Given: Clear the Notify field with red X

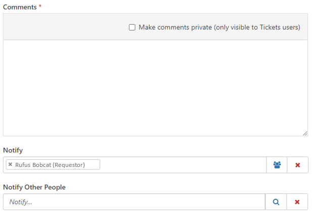Looking at the screenshot, I should 297,165.
